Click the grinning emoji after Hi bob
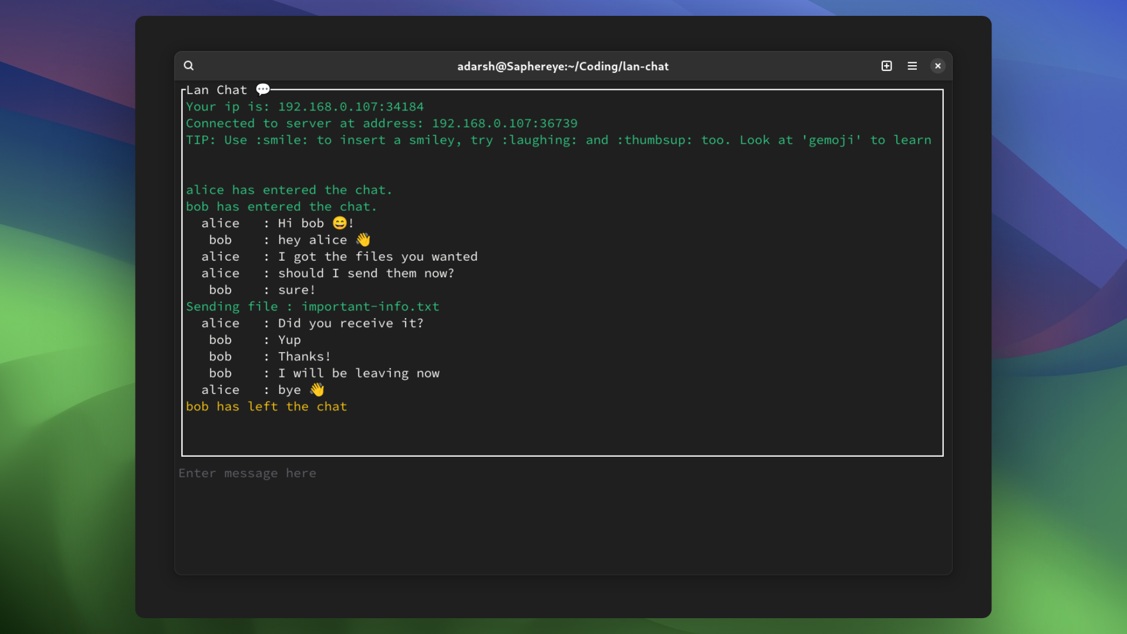Image resolution: width=1127 pixels, height=634 pixels. coord(339,223)
